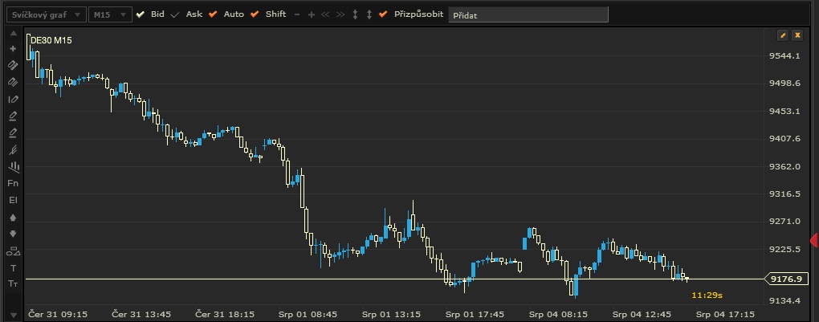Click the Srp 01 17:45 time label
819x322 pixels.
475,314
